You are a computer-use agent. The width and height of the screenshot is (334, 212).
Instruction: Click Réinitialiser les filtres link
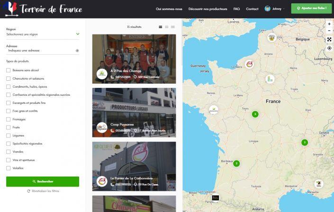click(x=43, y=191)
